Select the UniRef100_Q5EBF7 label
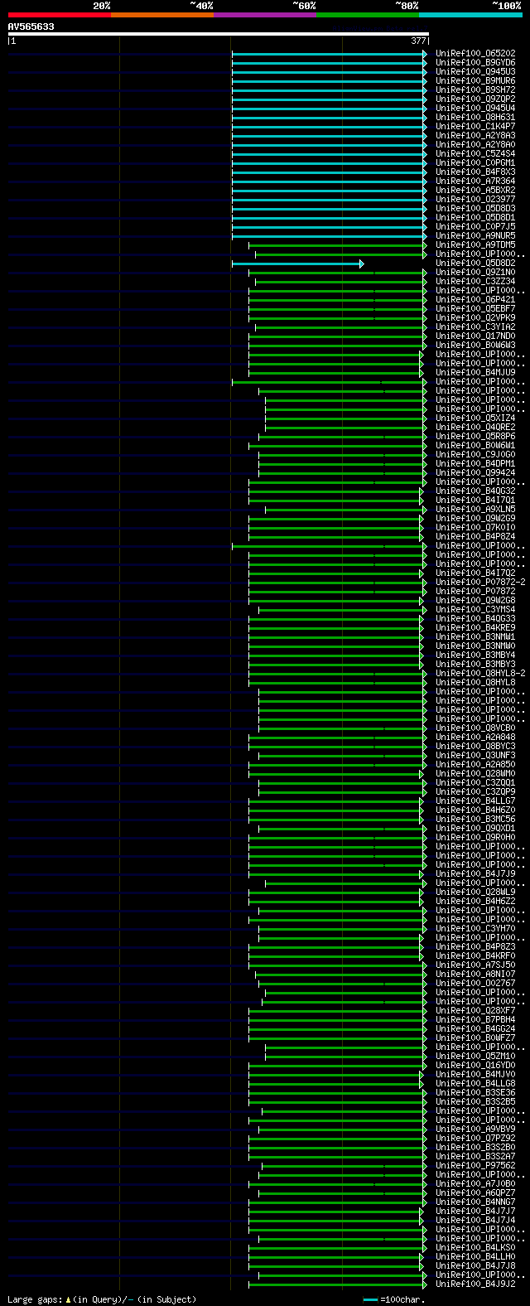 (x=475, y=309)
